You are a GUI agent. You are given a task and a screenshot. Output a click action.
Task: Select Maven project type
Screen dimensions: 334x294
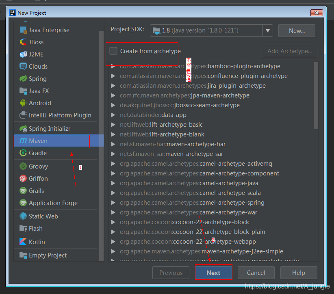tap(59, 141)
